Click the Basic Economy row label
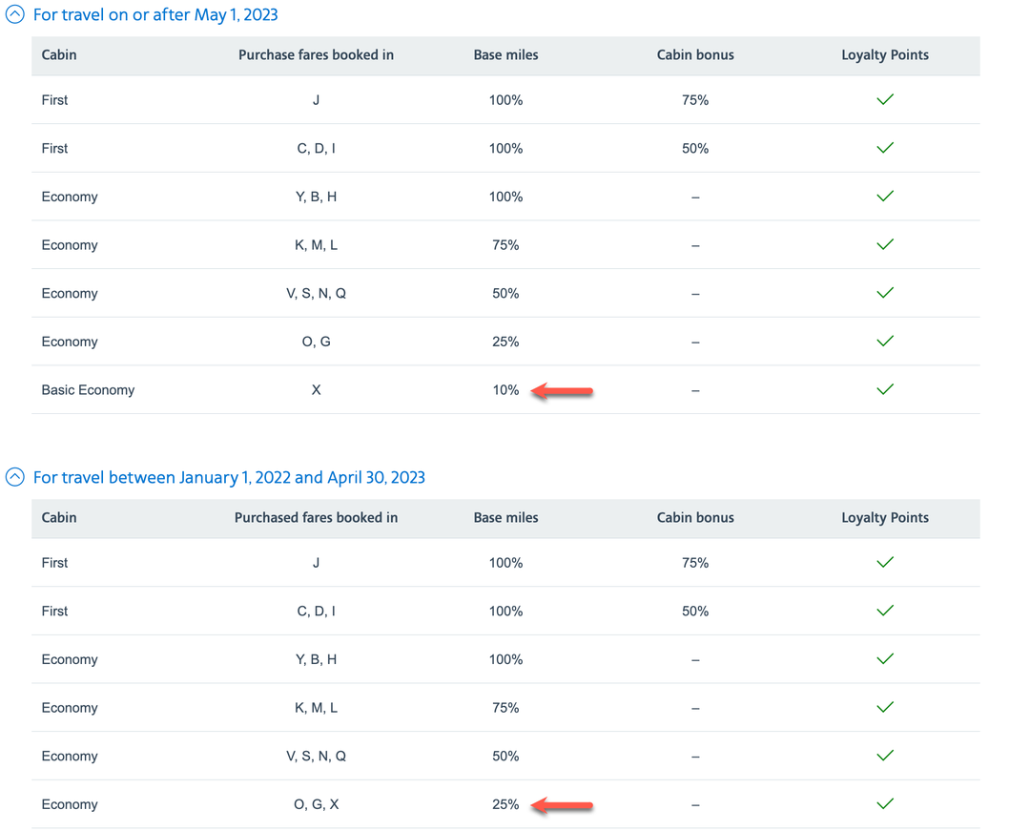The height and width of the screenshot is (831, 1030). click(88, 389)
